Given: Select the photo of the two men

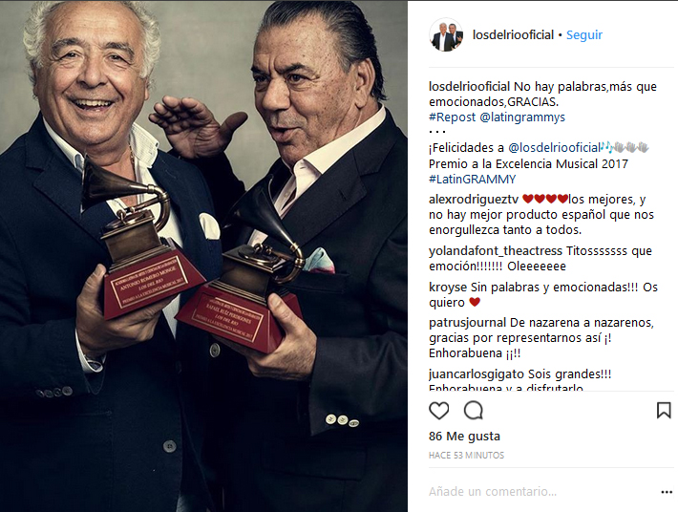Looking at the screenshot, I should 203,256.
